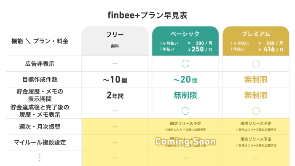
Task: Click gold circle in 履歴・メモ表示 row
Action: (256, 111)
